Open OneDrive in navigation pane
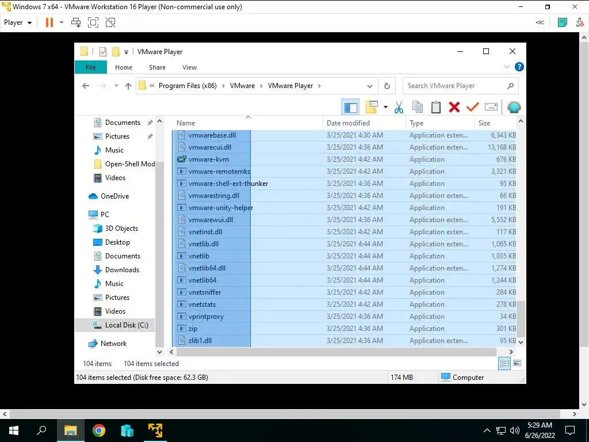The image size is (589, 442). 114,196
